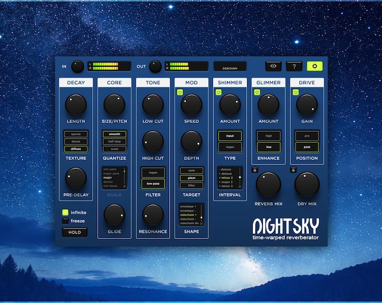Click the PRE-DELAY knob
The height and width of the screenshot is (303, 382).
pyautogui.click(x=76, y=178)
